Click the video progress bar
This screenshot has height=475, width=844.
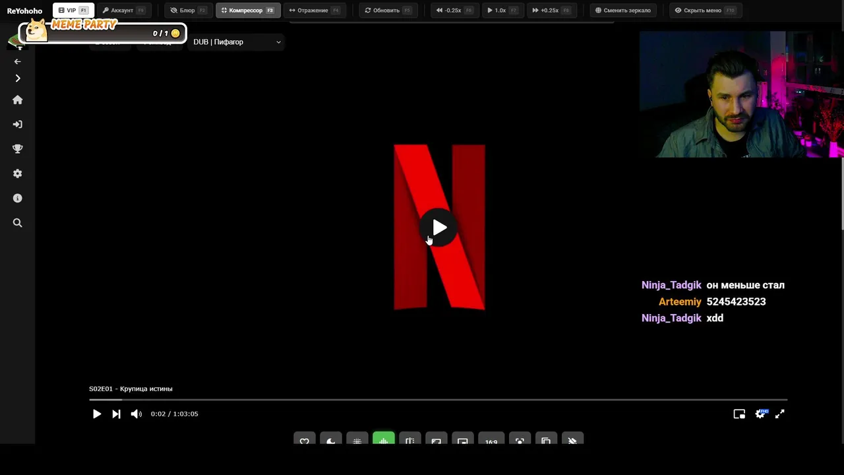(438, 400)
